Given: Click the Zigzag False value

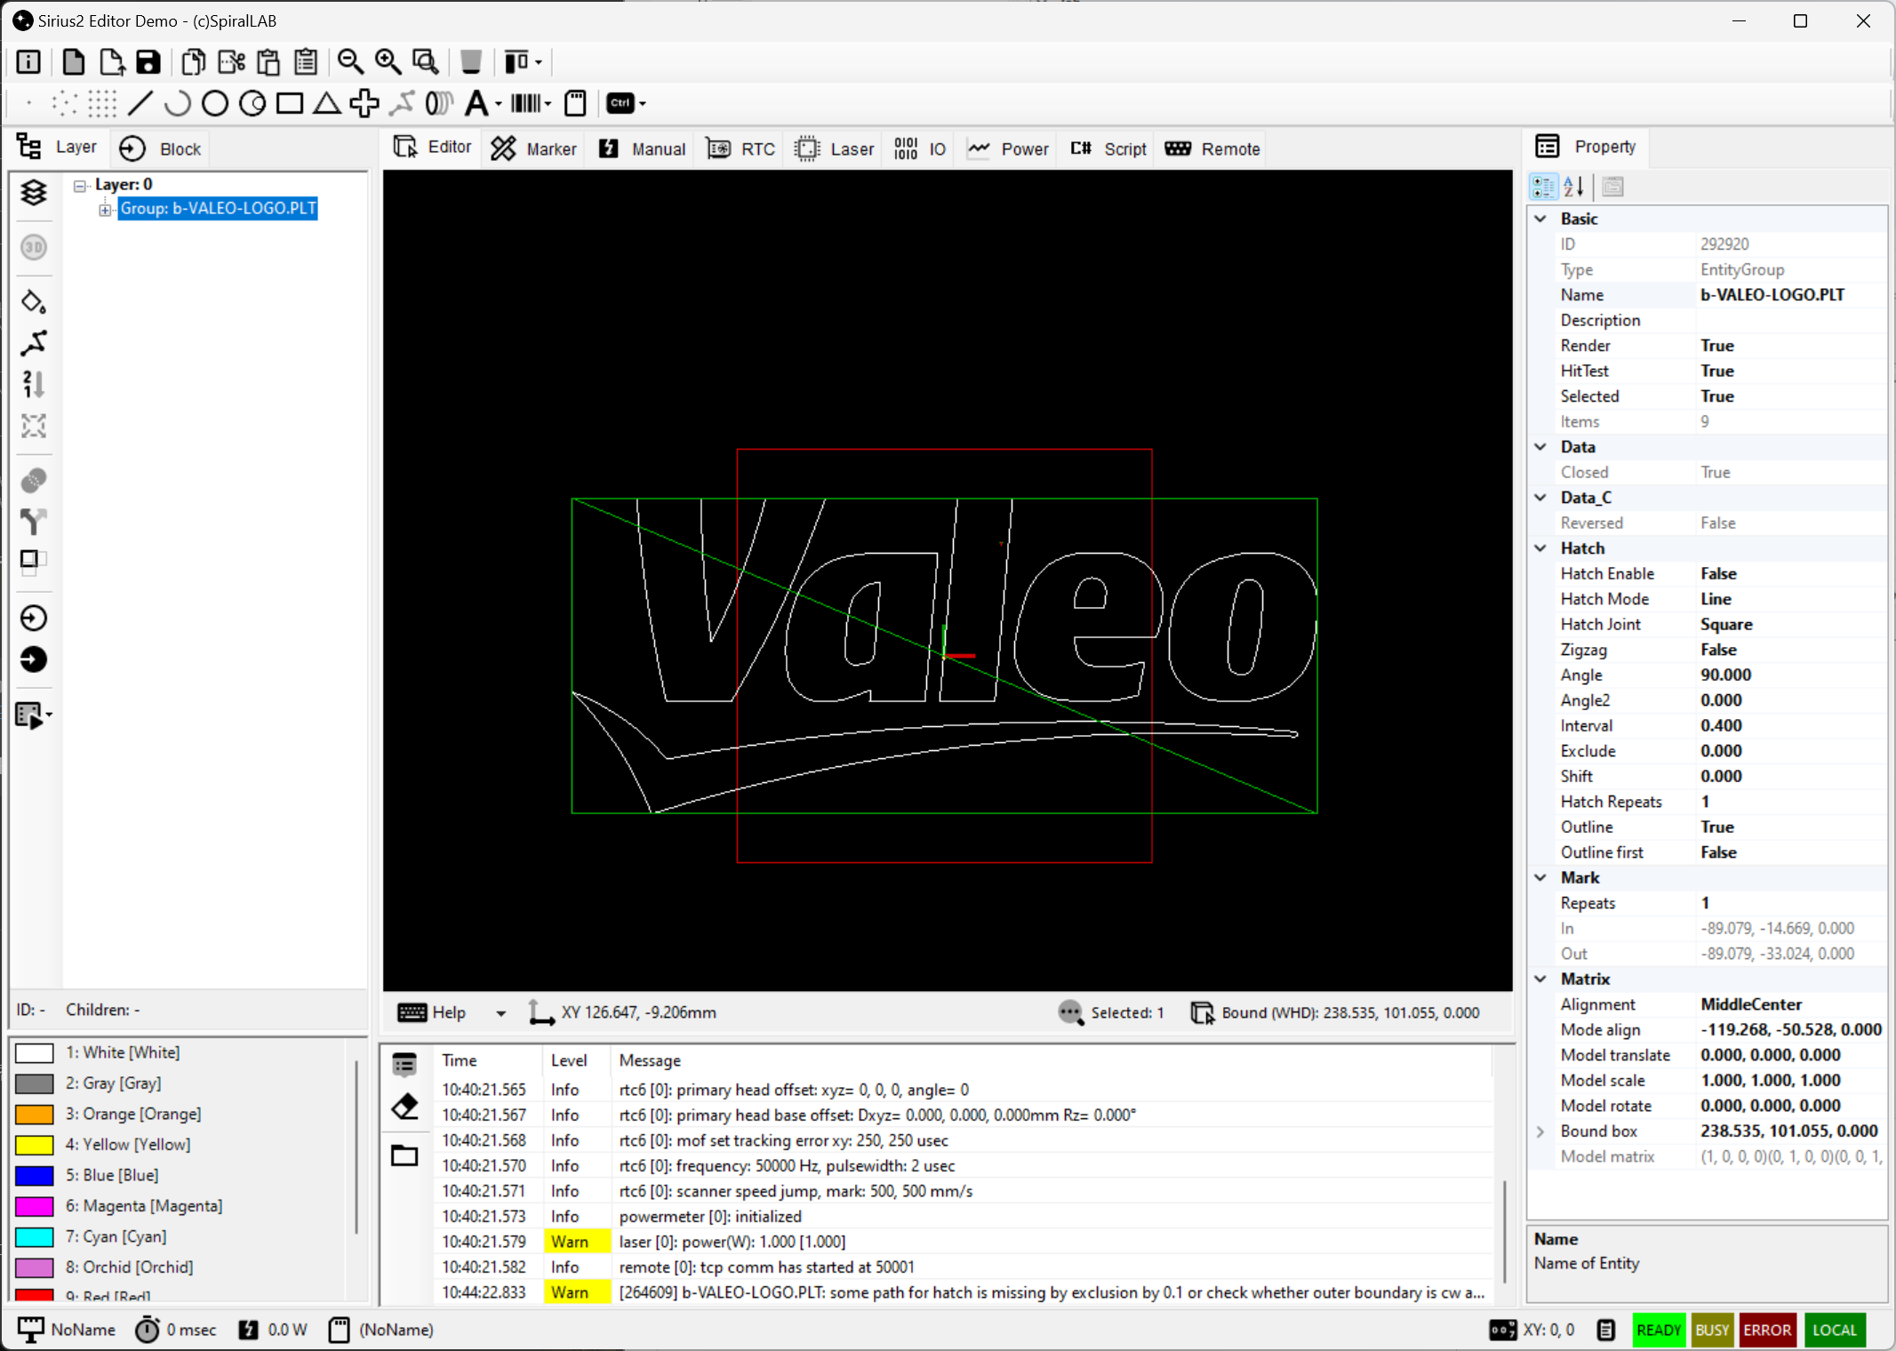Looking at the screenshot, I should click(1718, 650).
